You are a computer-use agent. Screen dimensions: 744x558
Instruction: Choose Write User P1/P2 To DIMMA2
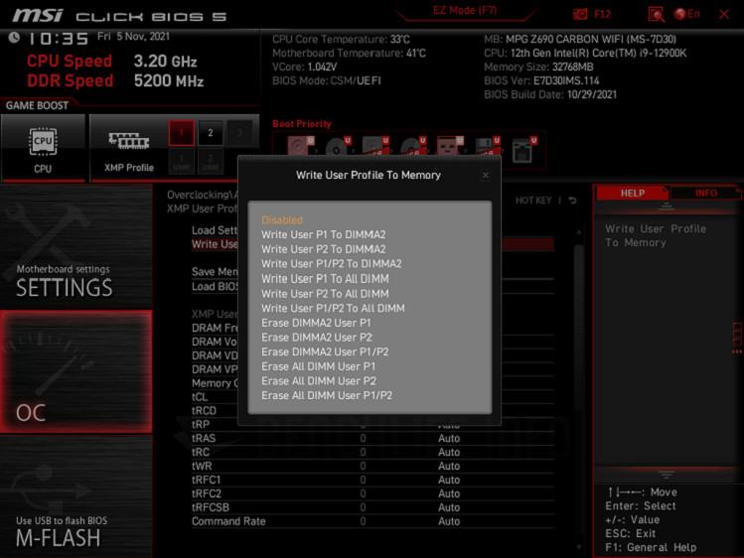[x=332, y=263]
